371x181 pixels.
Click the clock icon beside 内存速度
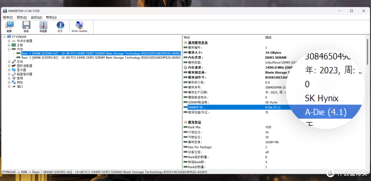[x=185, y=67]
